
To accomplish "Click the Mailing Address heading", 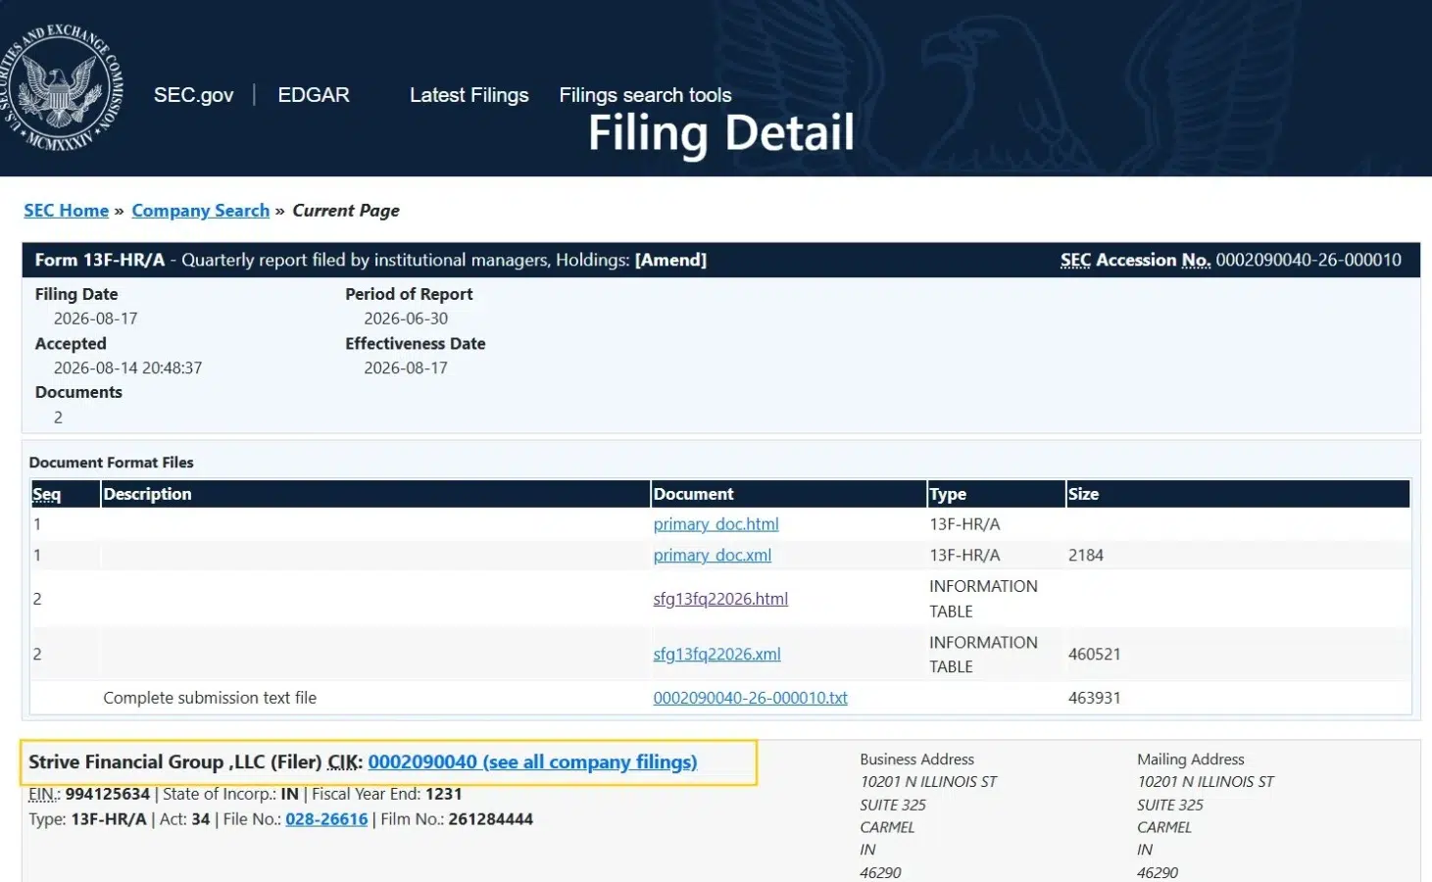I will click(1190, 759).
